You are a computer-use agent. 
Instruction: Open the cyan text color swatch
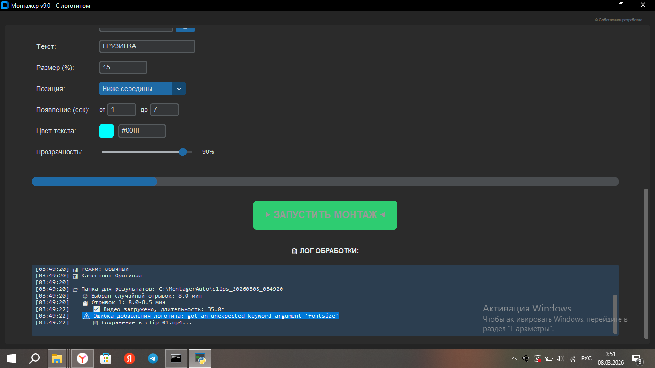tap(106, 131)
